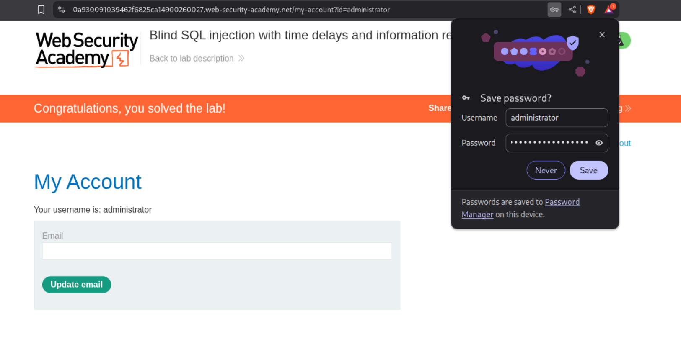Open the Password Manager link

coord(562,202)
